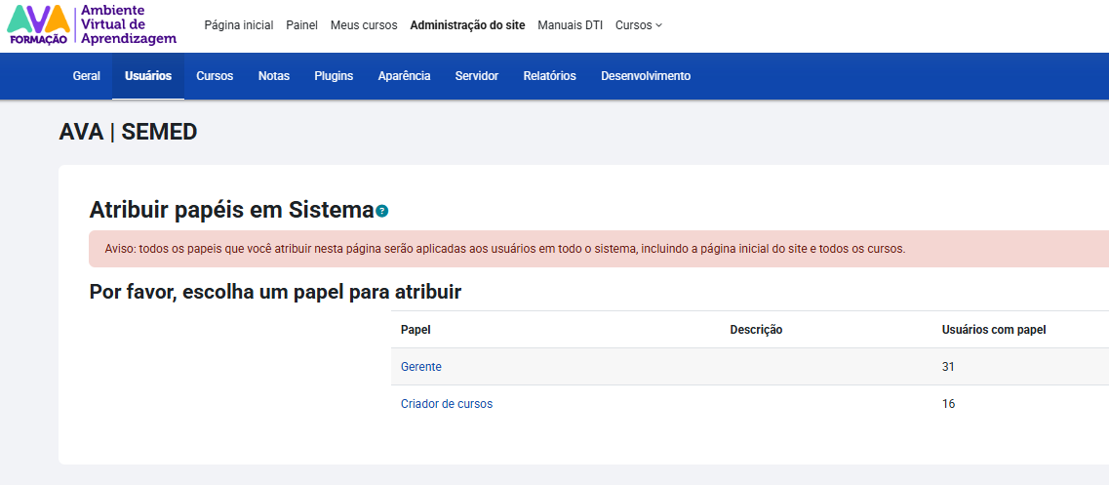Click the Atribuir papéis em Sistema heading
Image resolution: width=1109 pixels, height=485 pixels.
[x=231, y=210]
